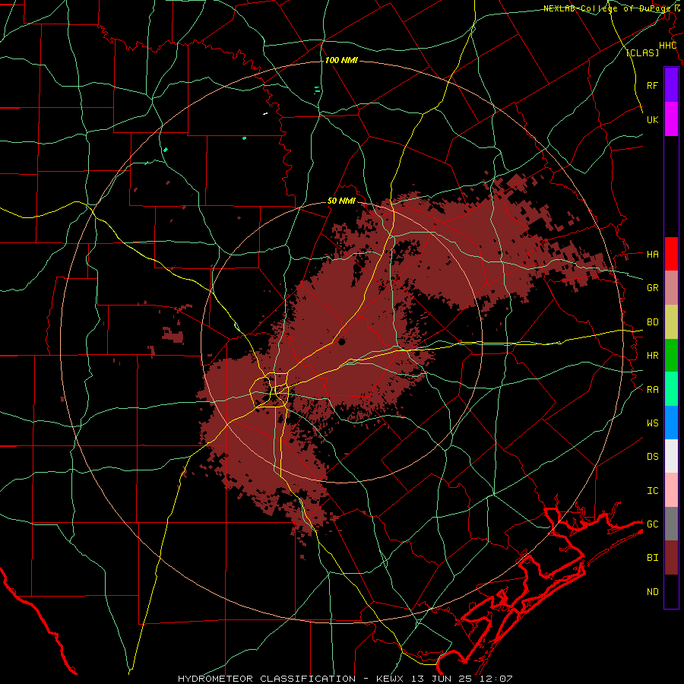Click the HA legend label
Image resolution: width=684 pixels, height=684 pixels.
pos(652,254)
